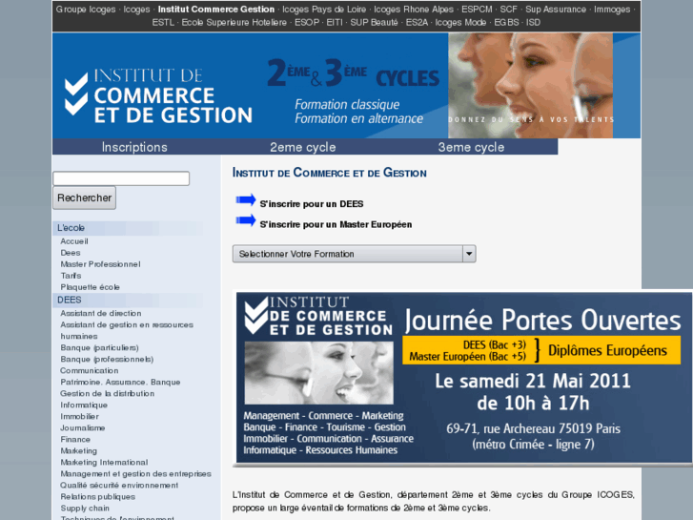The image size is (693, 520).
Task: Open EGBS link in top bar
Action: click(506, 23)
